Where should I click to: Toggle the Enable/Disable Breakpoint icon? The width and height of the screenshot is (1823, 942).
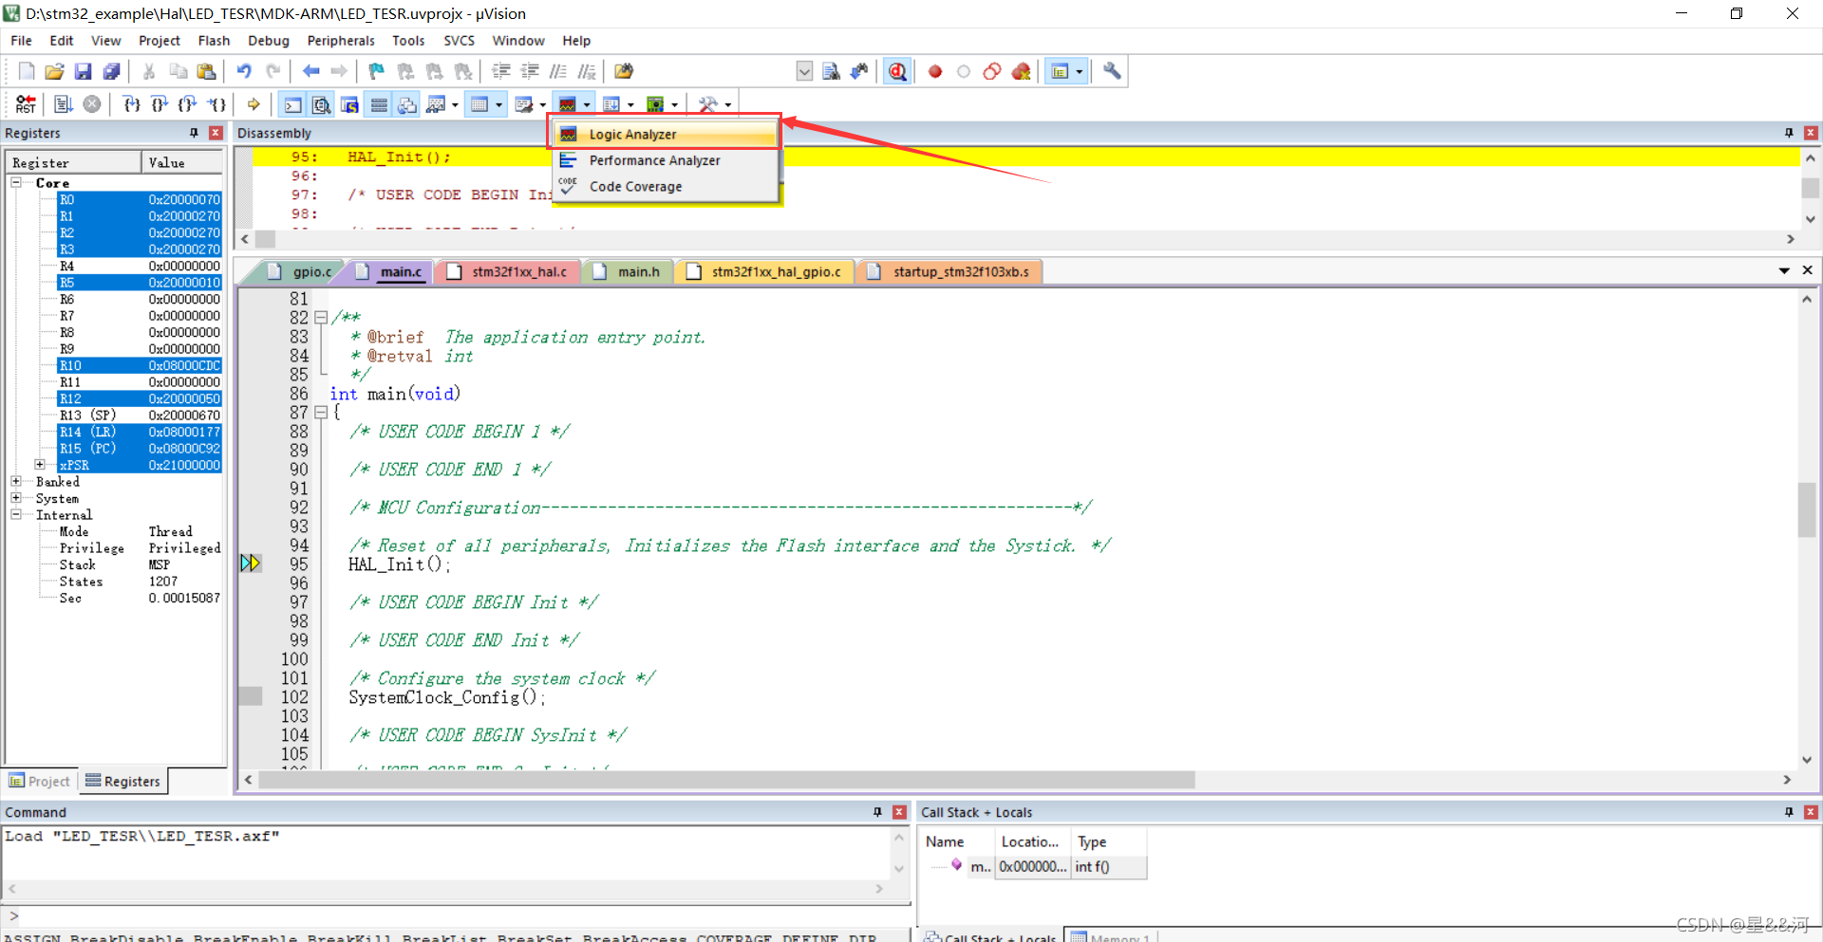tap(963, 71)
